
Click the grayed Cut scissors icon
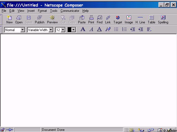[x=63, y=20]
